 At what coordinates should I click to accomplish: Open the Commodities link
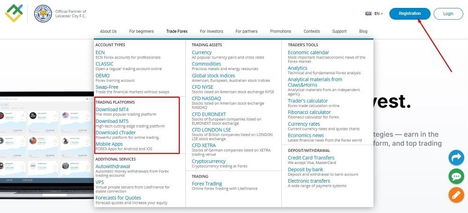206,64
